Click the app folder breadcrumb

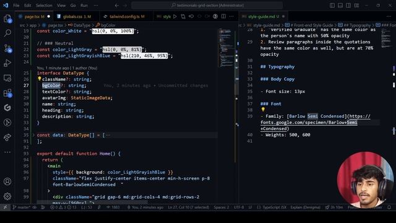pos(33,25)
